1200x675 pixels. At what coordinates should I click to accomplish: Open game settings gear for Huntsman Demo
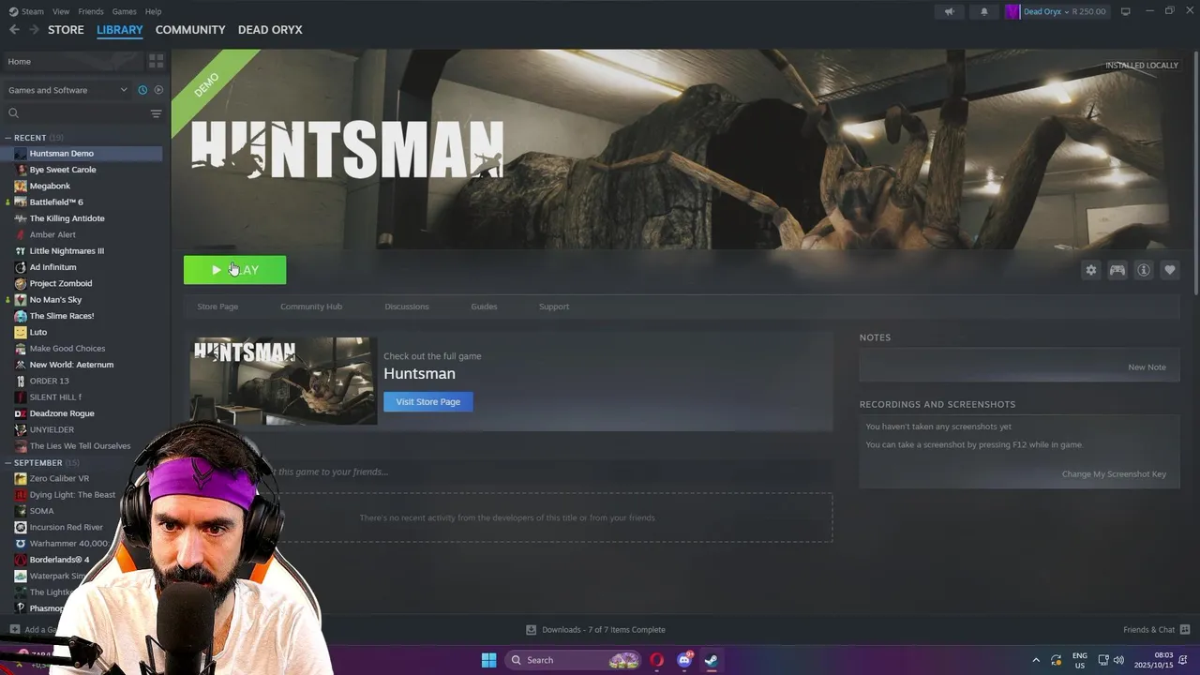1091,270
